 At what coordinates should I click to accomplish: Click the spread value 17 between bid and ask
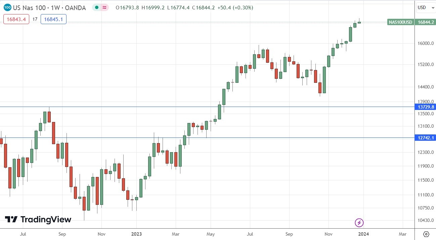coord(35,19)
